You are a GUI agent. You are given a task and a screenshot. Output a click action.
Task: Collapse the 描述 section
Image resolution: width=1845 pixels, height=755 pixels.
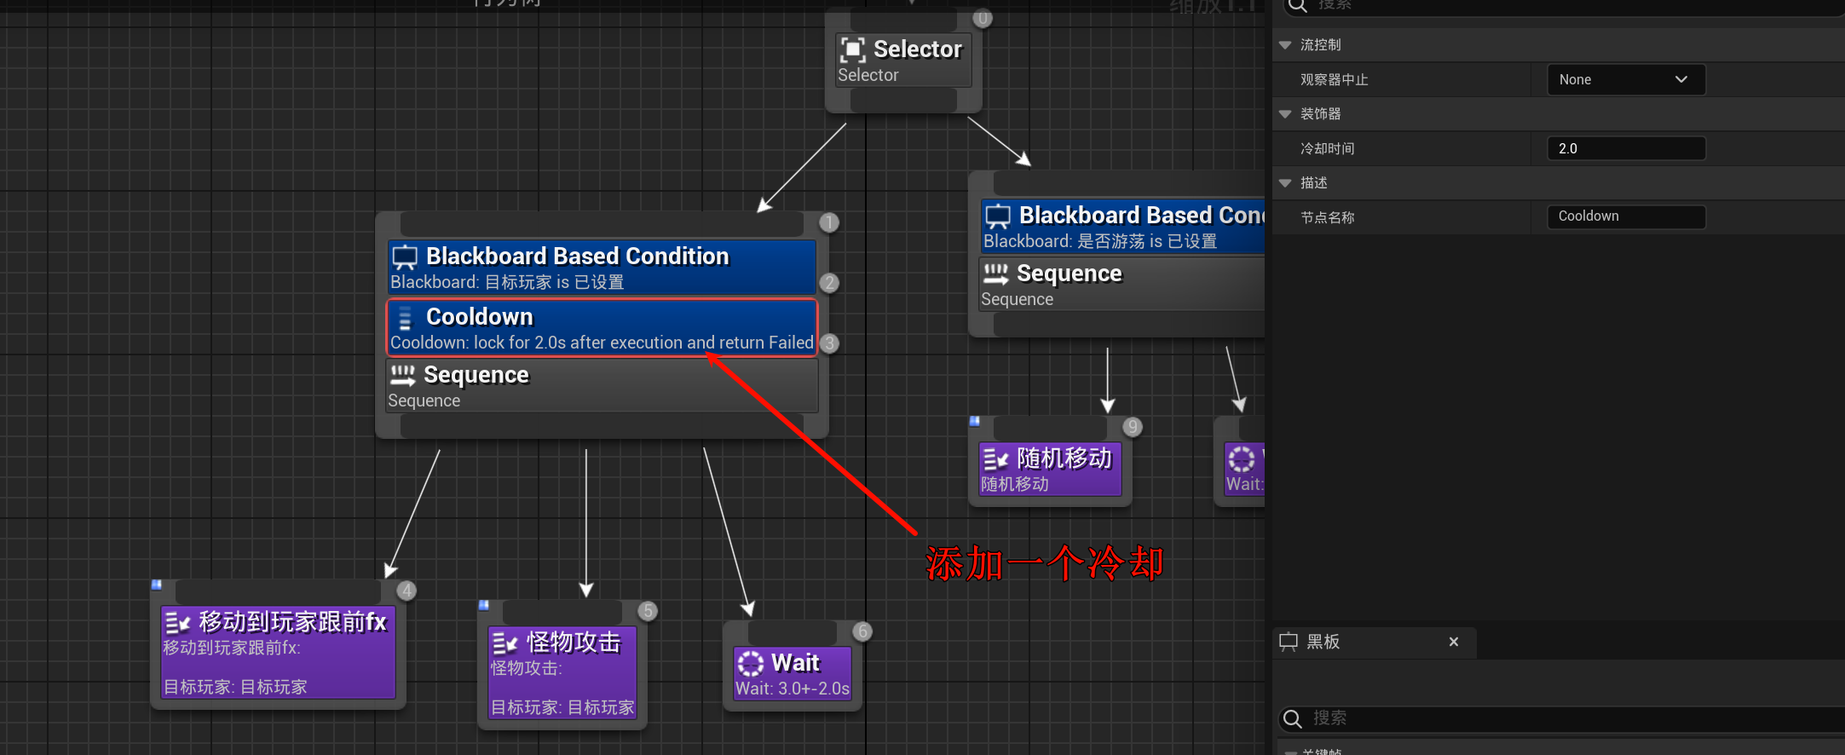click(x=1285, y=183)
